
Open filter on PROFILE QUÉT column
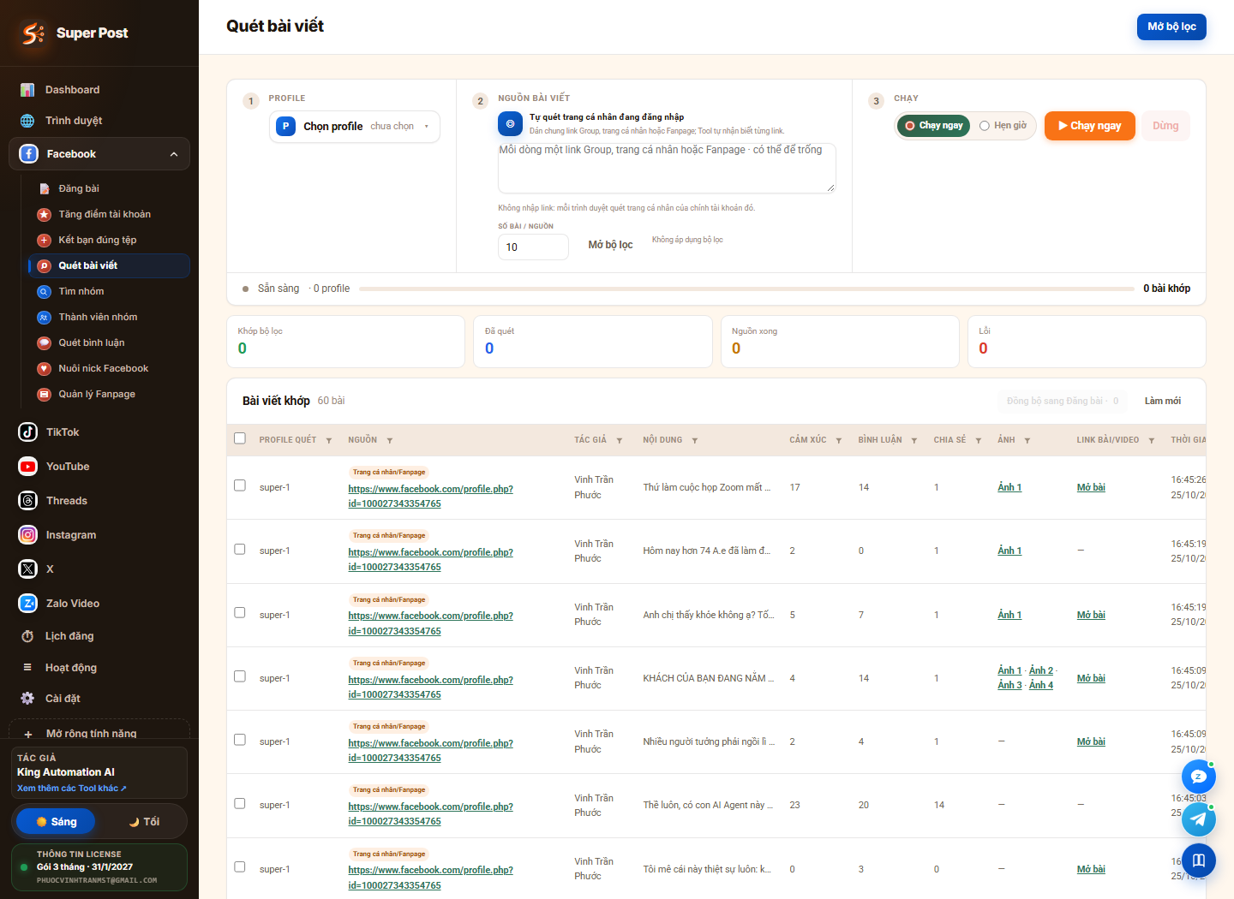[x=329, y=440]
